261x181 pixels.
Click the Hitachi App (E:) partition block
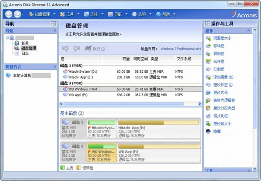[159, 129]
